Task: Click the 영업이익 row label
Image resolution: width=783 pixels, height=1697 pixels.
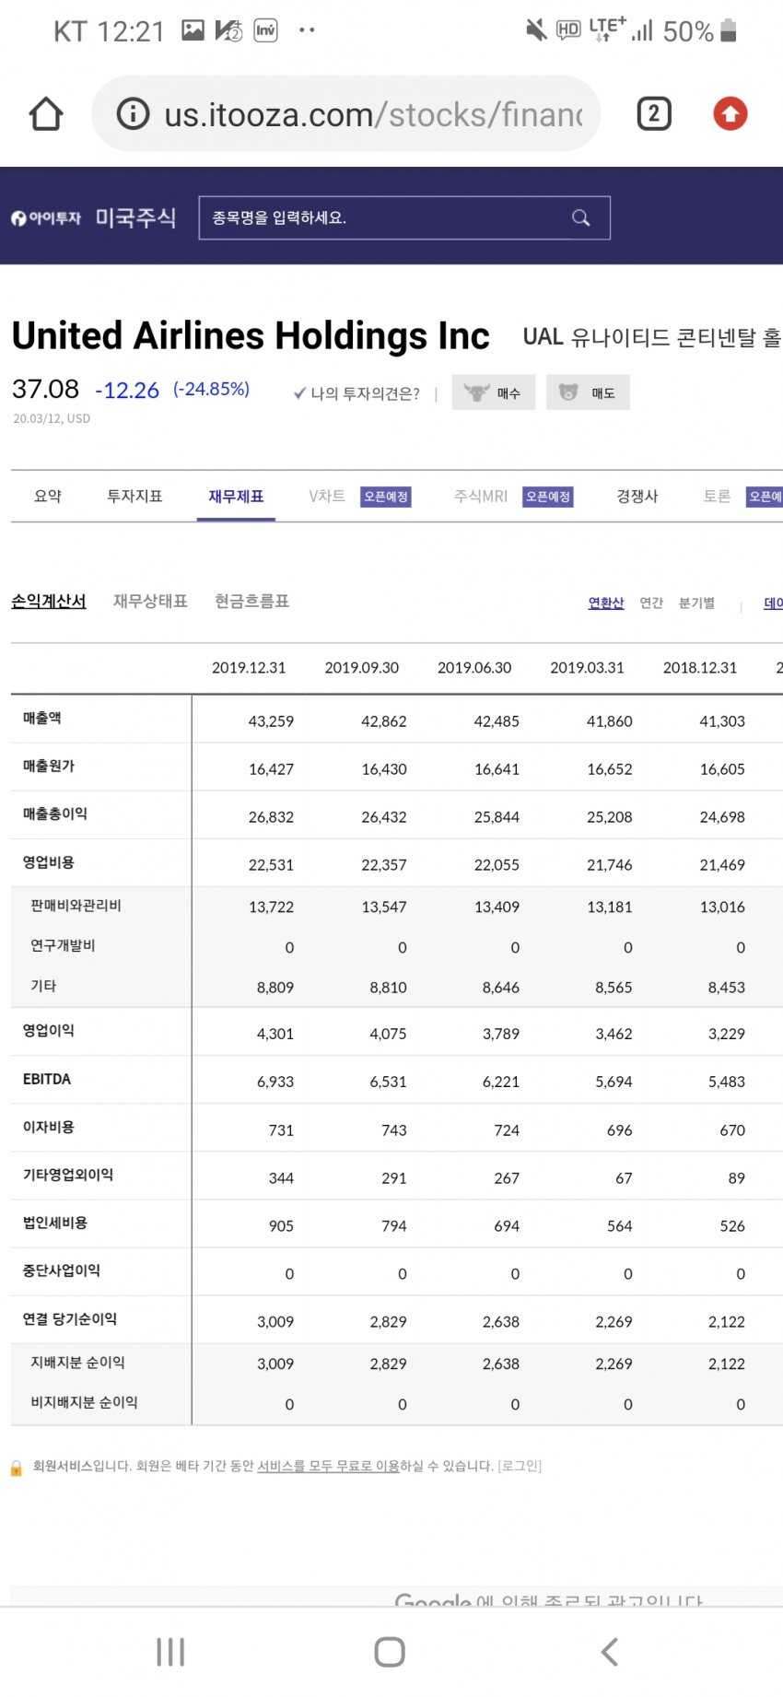Action: [x=49, y=1030]
